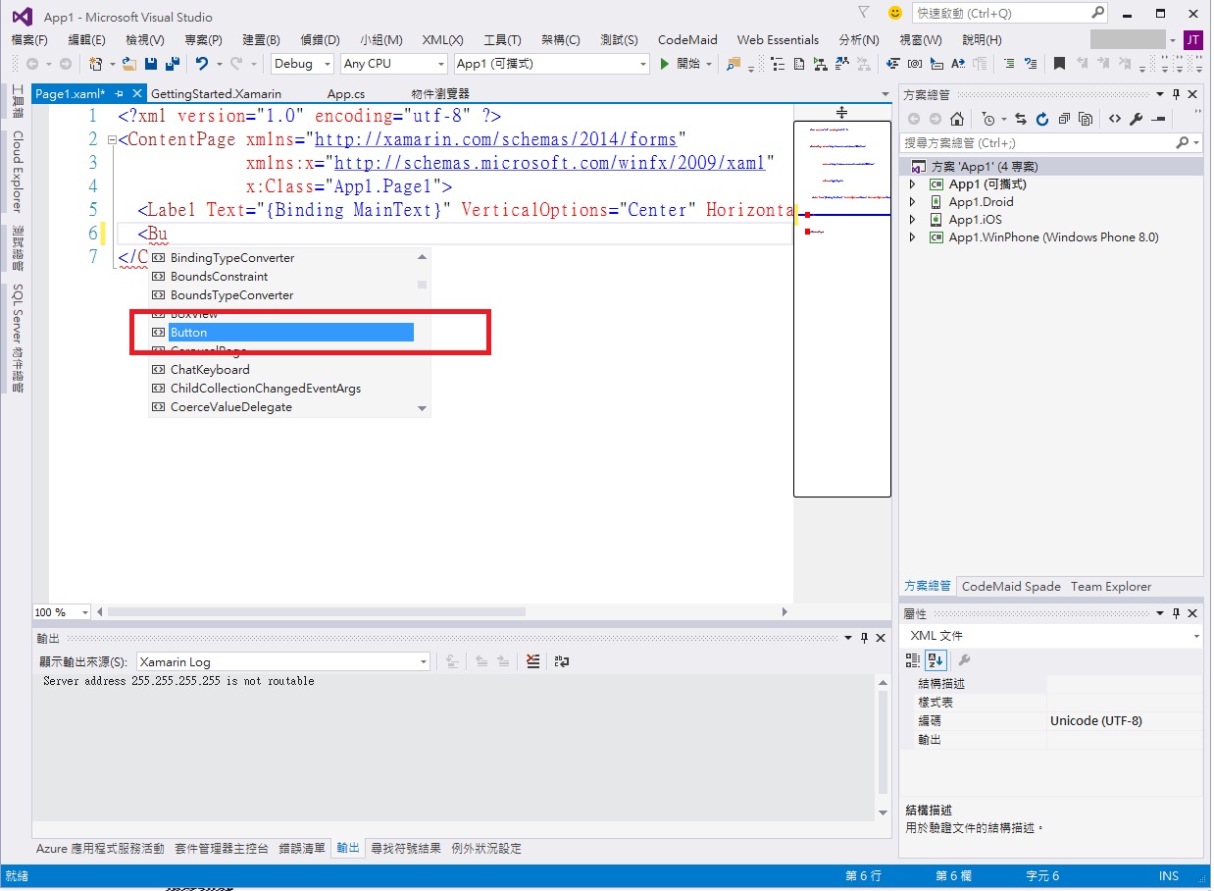
Task: Open 尋找符號結果 bottom tab
Action: click(x=406, y=848)
